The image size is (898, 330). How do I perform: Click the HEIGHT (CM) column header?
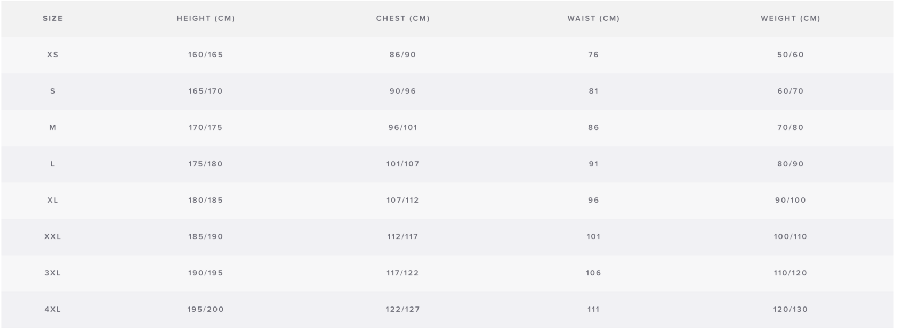pos(206,18)
